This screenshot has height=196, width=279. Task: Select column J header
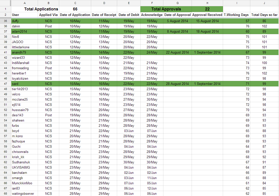point(264,3)
